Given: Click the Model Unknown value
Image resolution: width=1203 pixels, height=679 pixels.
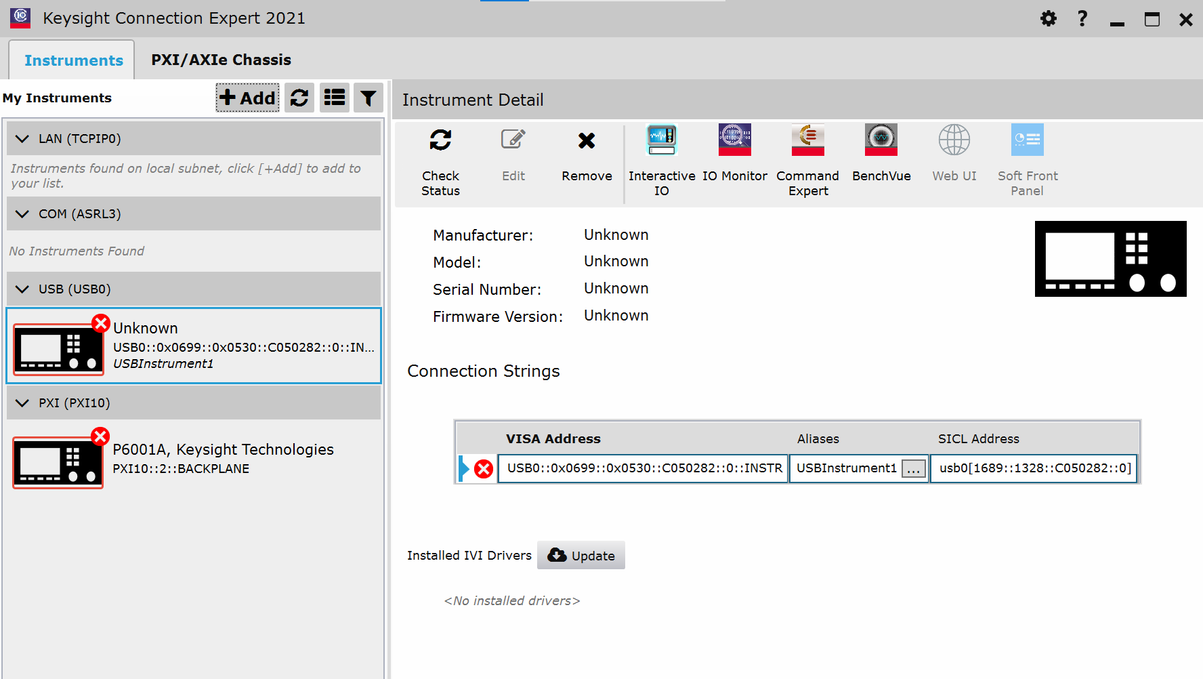Looking at the screenshot, I should pyautogui.click(x=616, y=261).
